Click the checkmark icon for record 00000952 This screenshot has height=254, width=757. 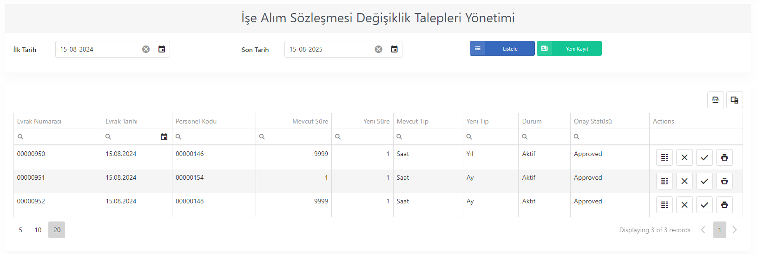tap(704, 205)
